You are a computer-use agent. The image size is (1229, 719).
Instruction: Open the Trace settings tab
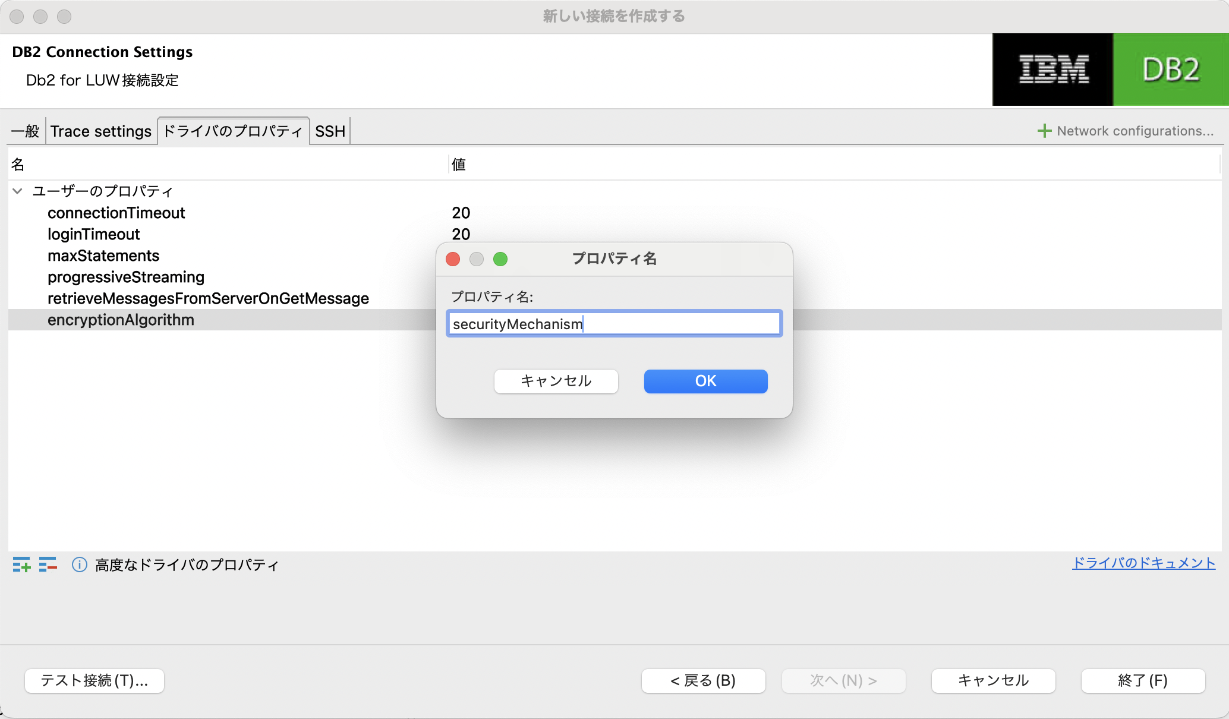pyautogui.click(x=101, y=131)
